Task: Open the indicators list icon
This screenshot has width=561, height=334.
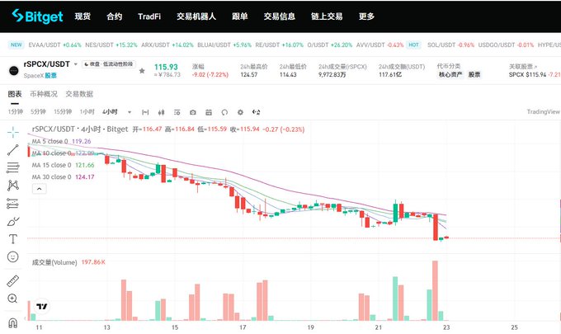Action: (x=177, y=112)
